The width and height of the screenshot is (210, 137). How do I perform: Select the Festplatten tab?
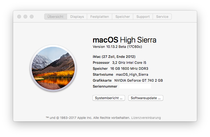100,17
